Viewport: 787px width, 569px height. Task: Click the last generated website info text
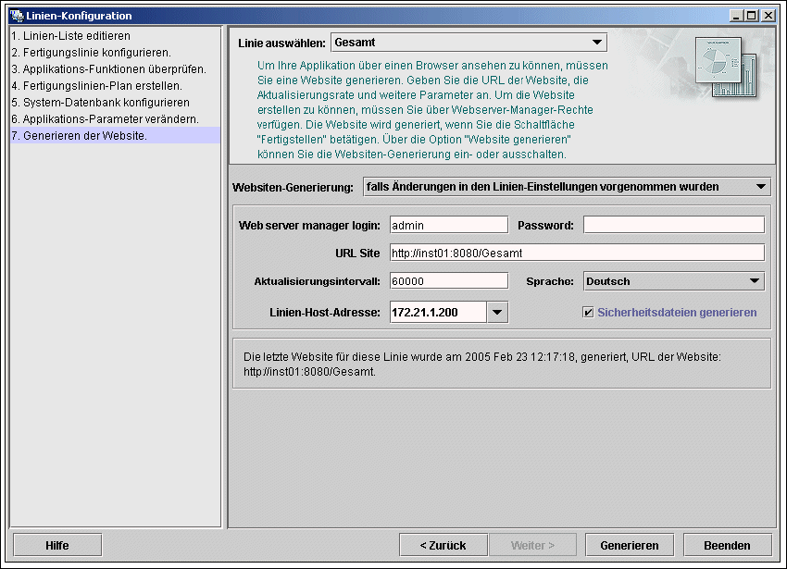(482, 365)
